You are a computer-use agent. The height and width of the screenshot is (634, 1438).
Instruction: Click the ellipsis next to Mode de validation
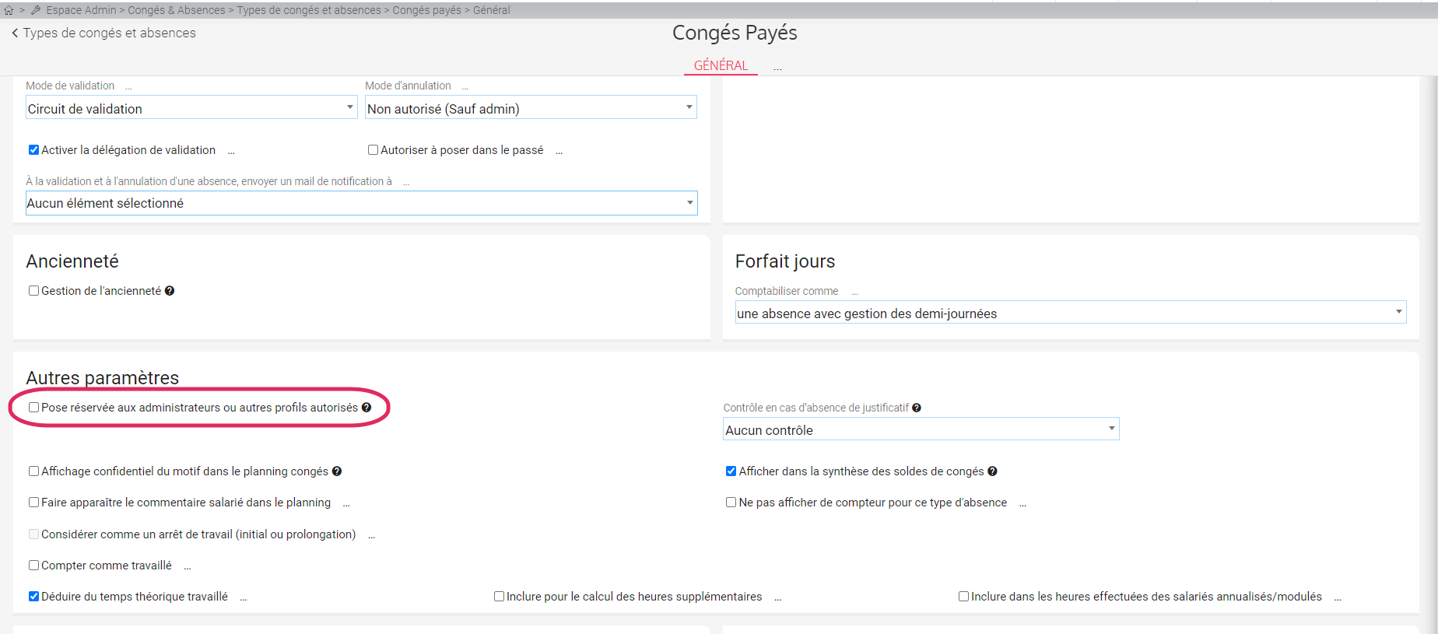128,87
